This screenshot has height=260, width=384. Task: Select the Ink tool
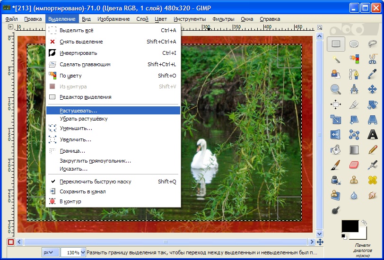pyautogui.click(x=336, y=180)
